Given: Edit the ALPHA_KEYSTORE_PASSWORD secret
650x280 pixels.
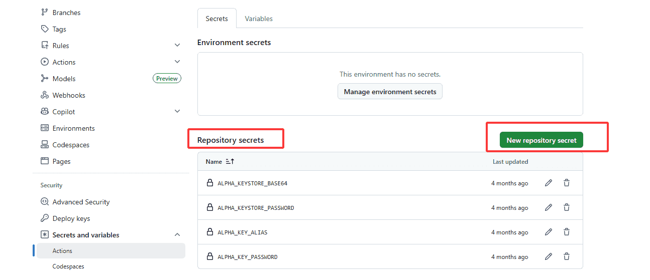Looking at the screenshot, I should tap(549, 208).
